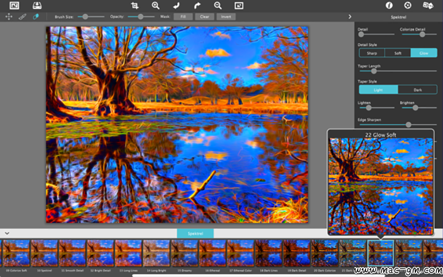Collapse the right settings panel arrow
Viewport: 443px width, 277px height.
click(350, 17)
